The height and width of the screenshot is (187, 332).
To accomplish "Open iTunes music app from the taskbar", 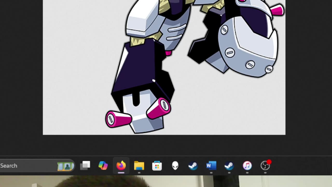I will click(x=247, y=165).
